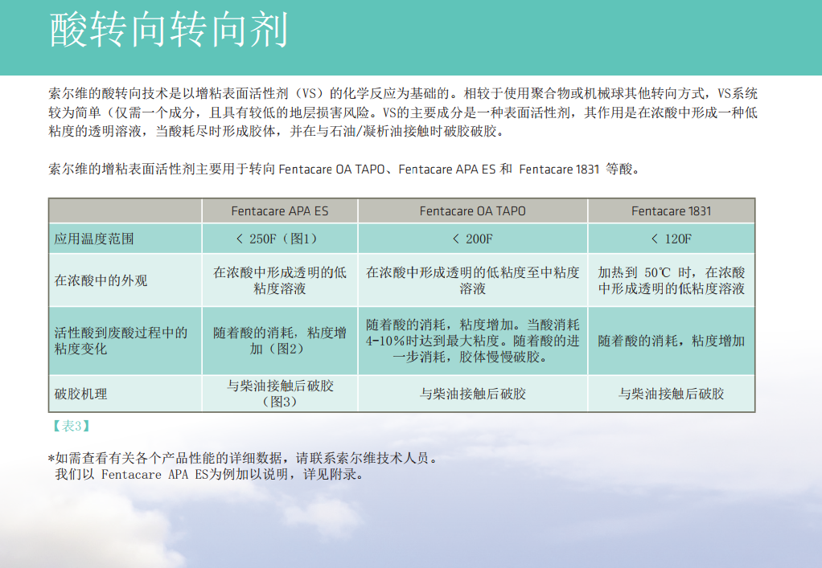Click cell 在浓酸中形成透明的低粘度溶液
This screenshot has height=568, width=822.
tap(279, 280)
